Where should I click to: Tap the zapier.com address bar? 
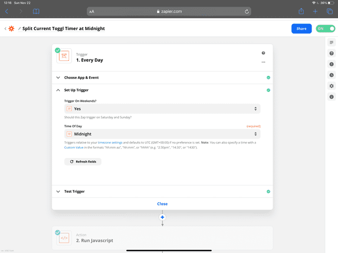pyautogui.click(x=169, y=11)
